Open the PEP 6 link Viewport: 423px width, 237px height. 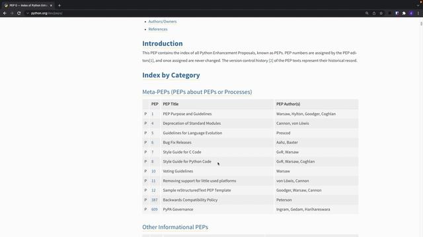click(x=153, y=142)
